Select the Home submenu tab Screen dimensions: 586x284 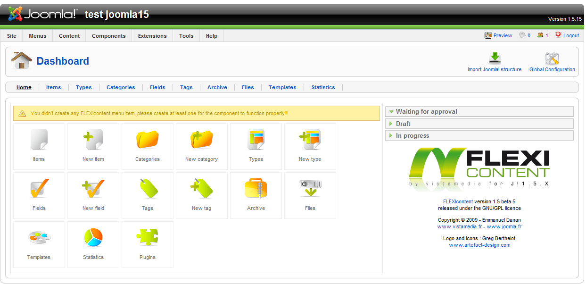click(24, 87)
